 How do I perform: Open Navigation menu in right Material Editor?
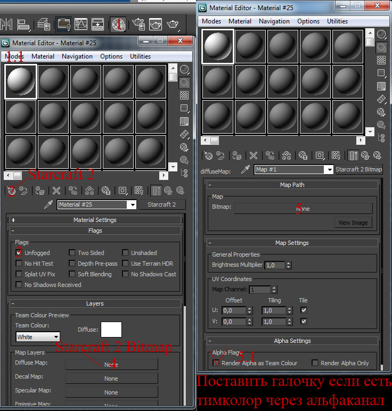click(274, 21)
